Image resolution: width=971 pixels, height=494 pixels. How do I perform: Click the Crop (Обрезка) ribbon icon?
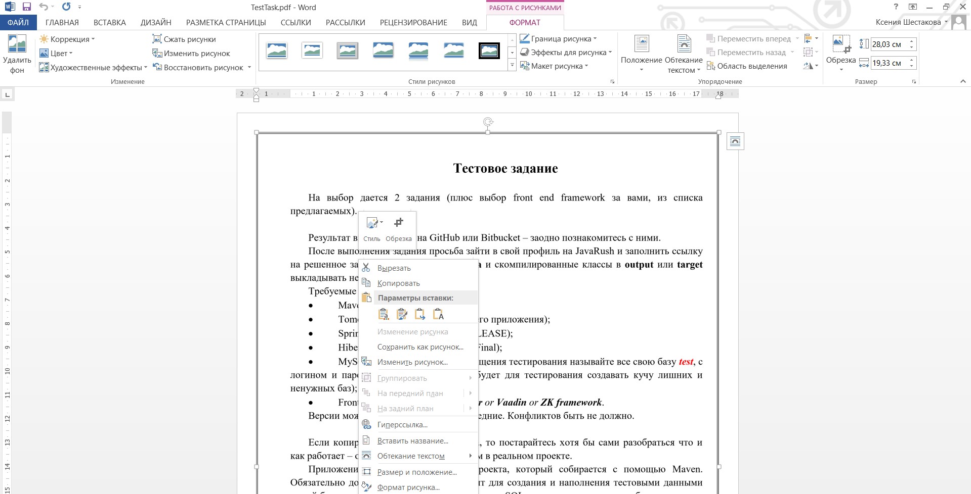841,44
